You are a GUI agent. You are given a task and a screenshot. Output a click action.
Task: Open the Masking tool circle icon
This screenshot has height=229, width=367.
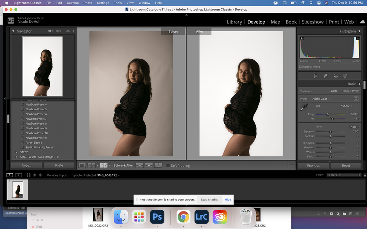pos(345,76)
